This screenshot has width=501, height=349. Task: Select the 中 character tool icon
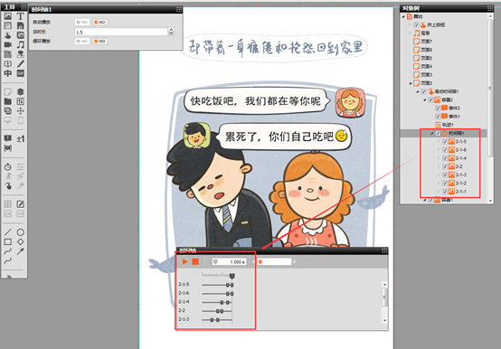[8, 73]
